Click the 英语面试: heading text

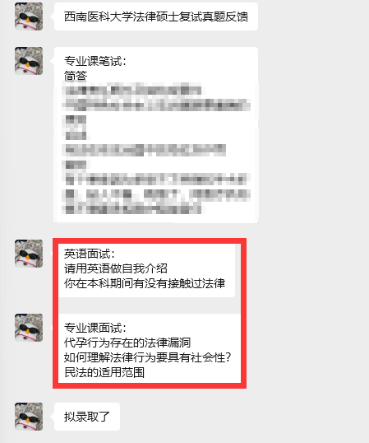coord(90,254)
